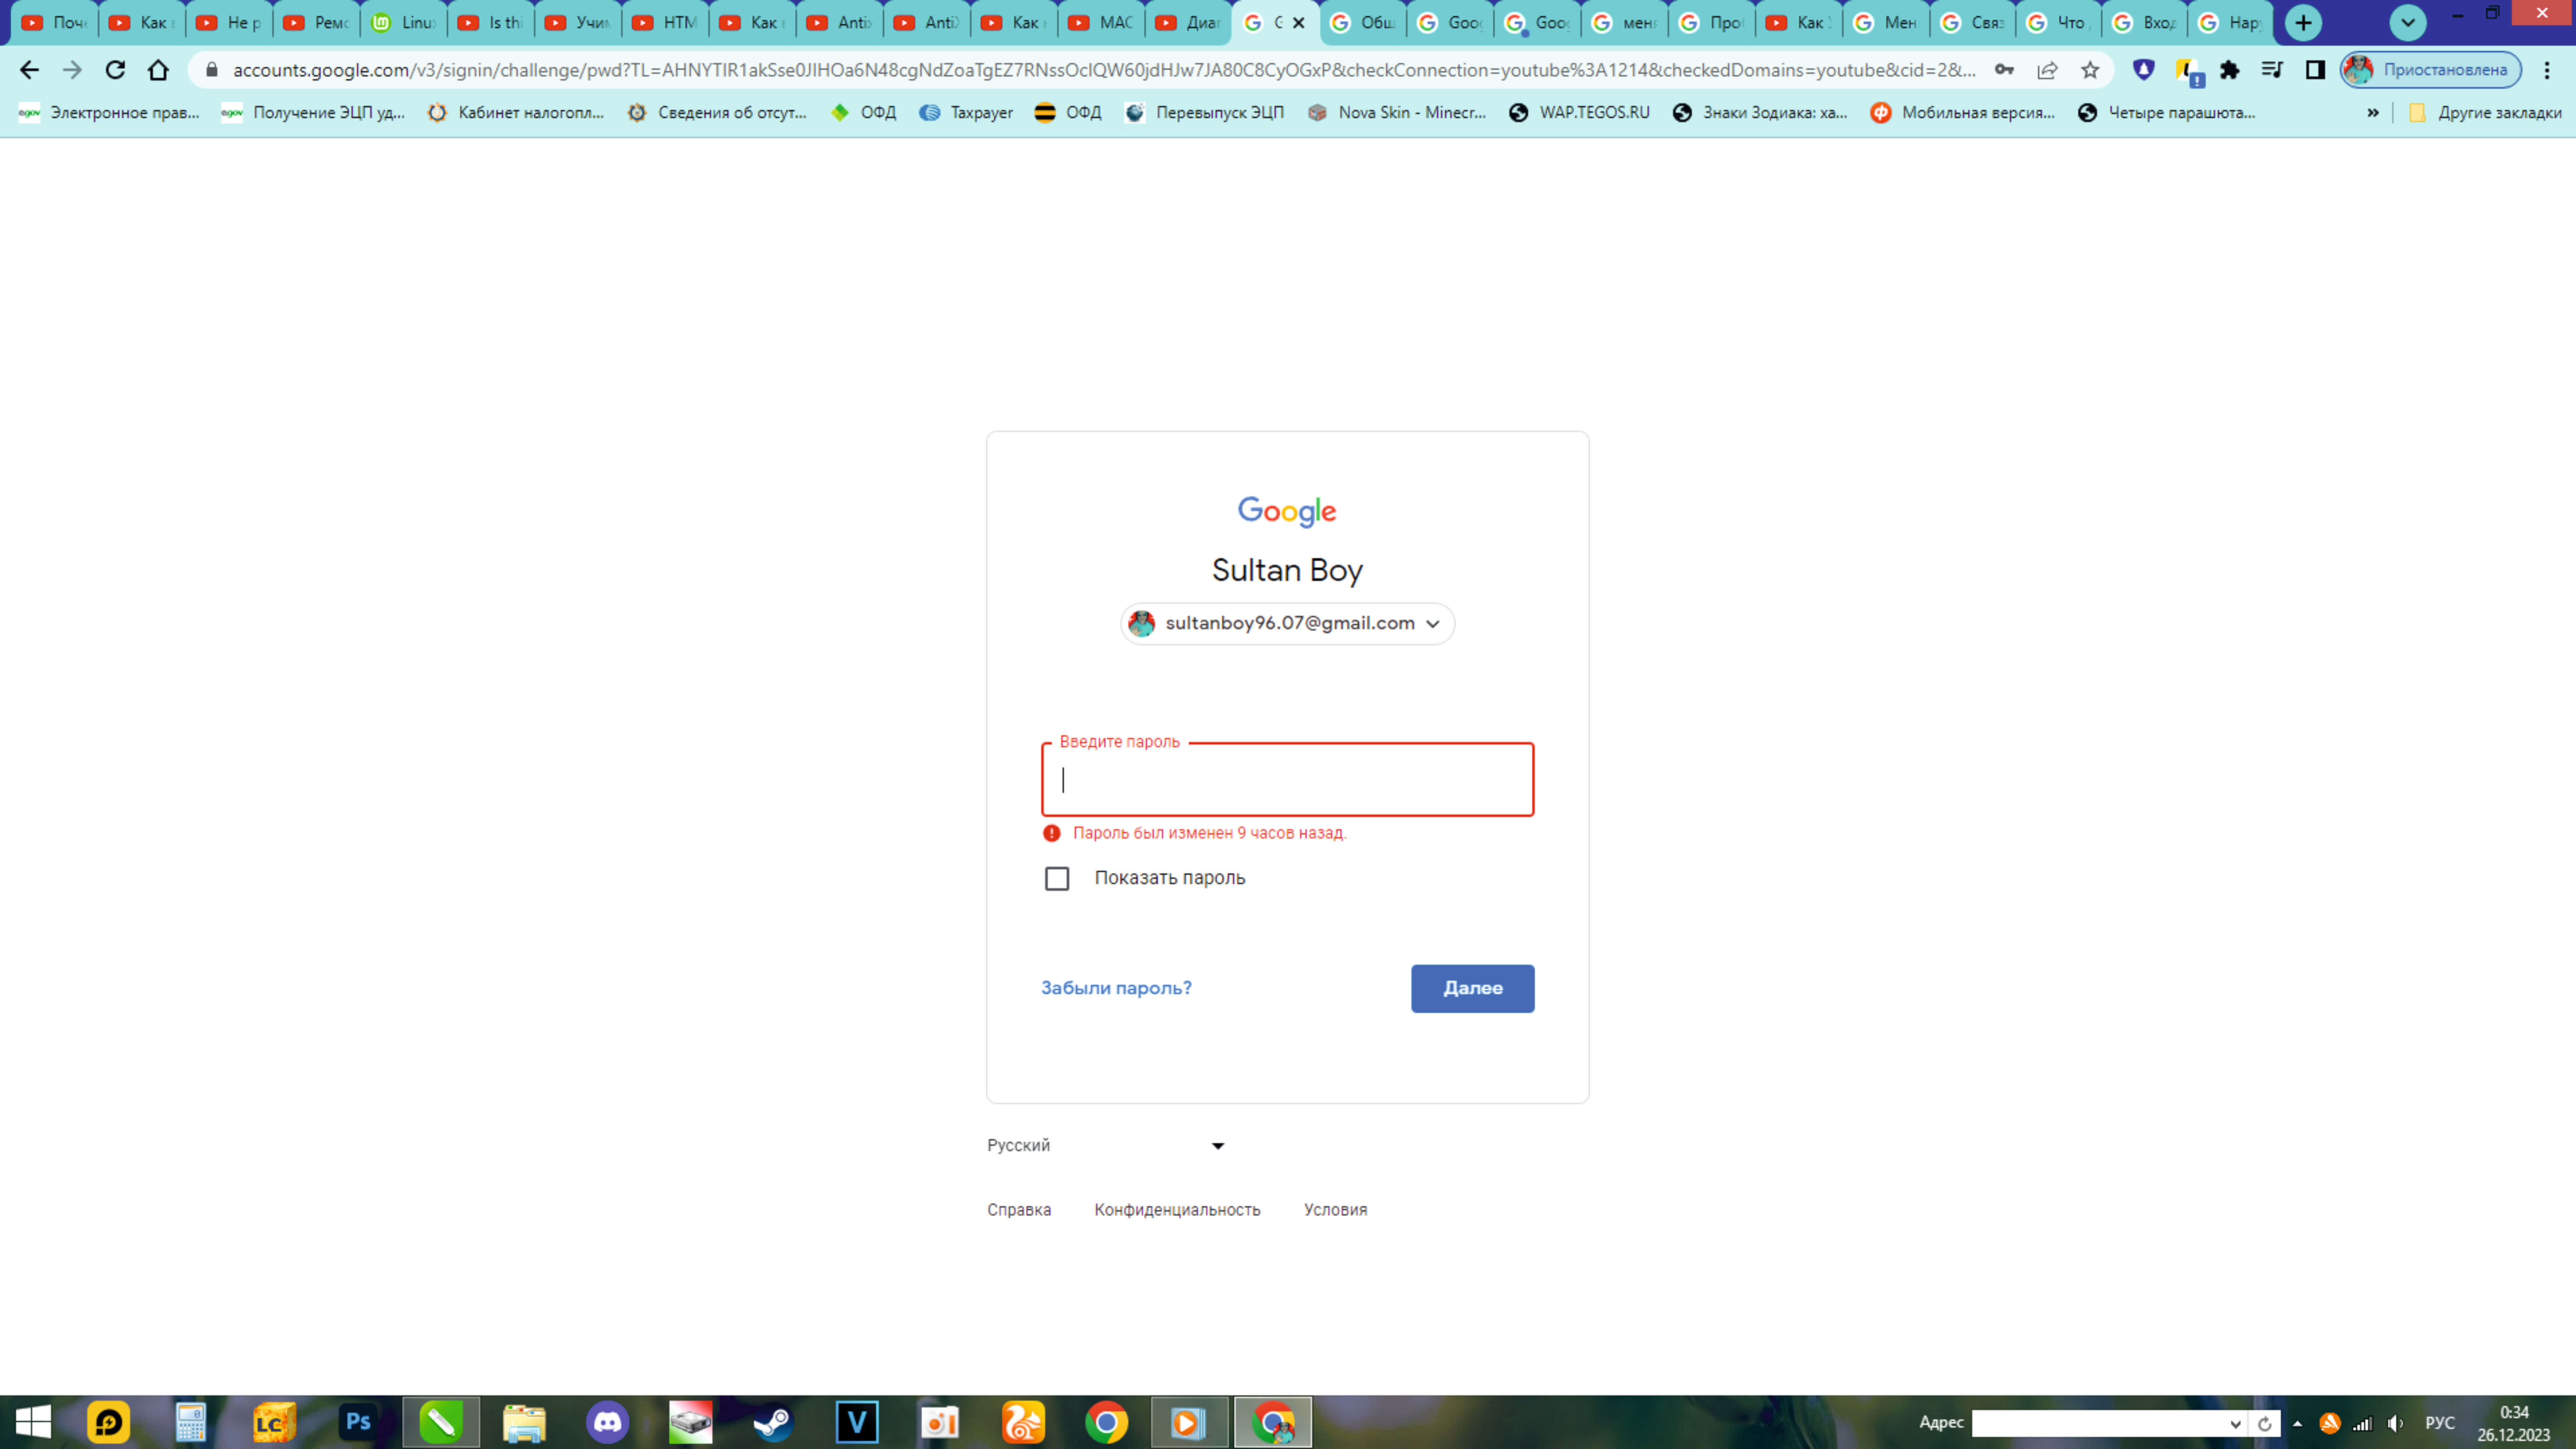Click 'Конфиденциальность' privacy link

tap(1177, 1208)
